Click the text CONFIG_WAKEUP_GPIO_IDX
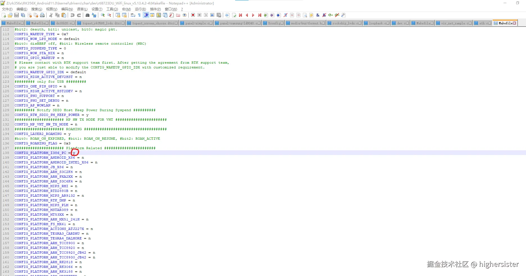Screen dimensions: 526x276 pyautogui.click(x=39, y=72)
